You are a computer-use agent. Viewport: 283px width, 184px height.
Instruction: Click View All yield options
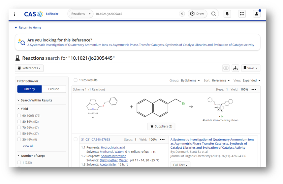(x=28, y=146)
